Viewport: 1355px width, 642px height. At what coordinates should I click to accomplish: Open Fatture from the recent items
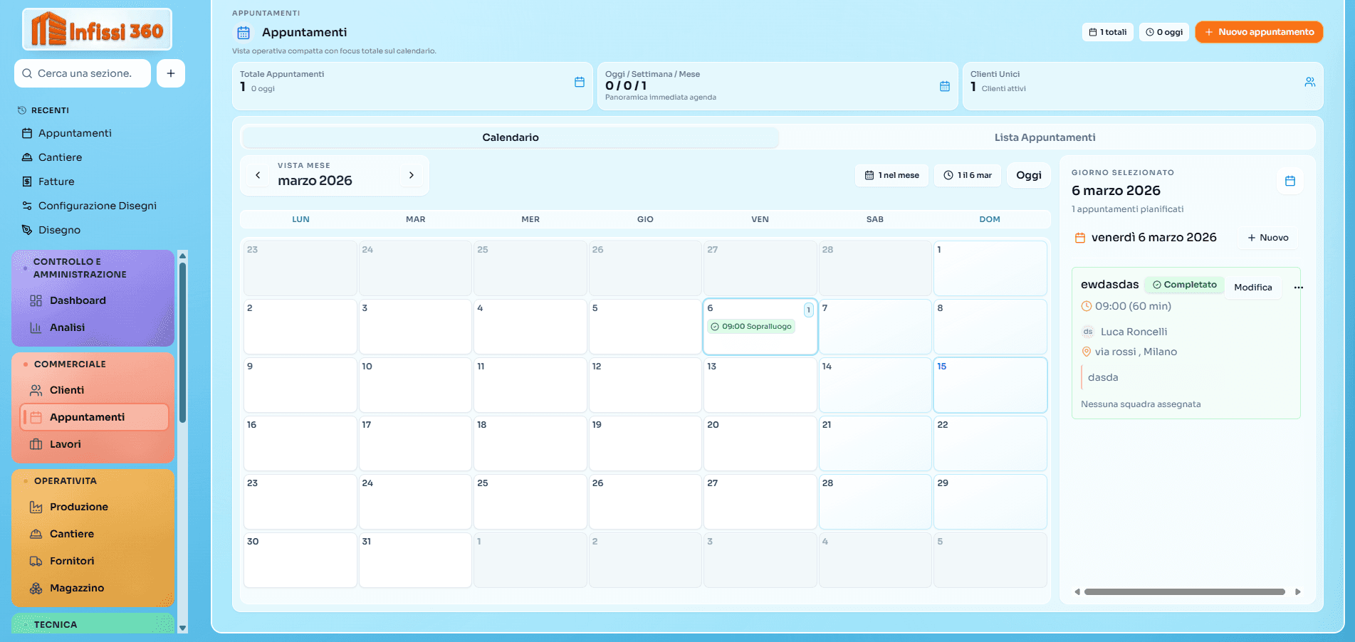pos(56,181)
